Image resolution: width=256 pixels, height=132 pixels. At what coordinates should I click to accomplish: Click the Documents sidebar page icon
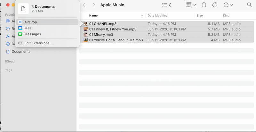[8, 52]
